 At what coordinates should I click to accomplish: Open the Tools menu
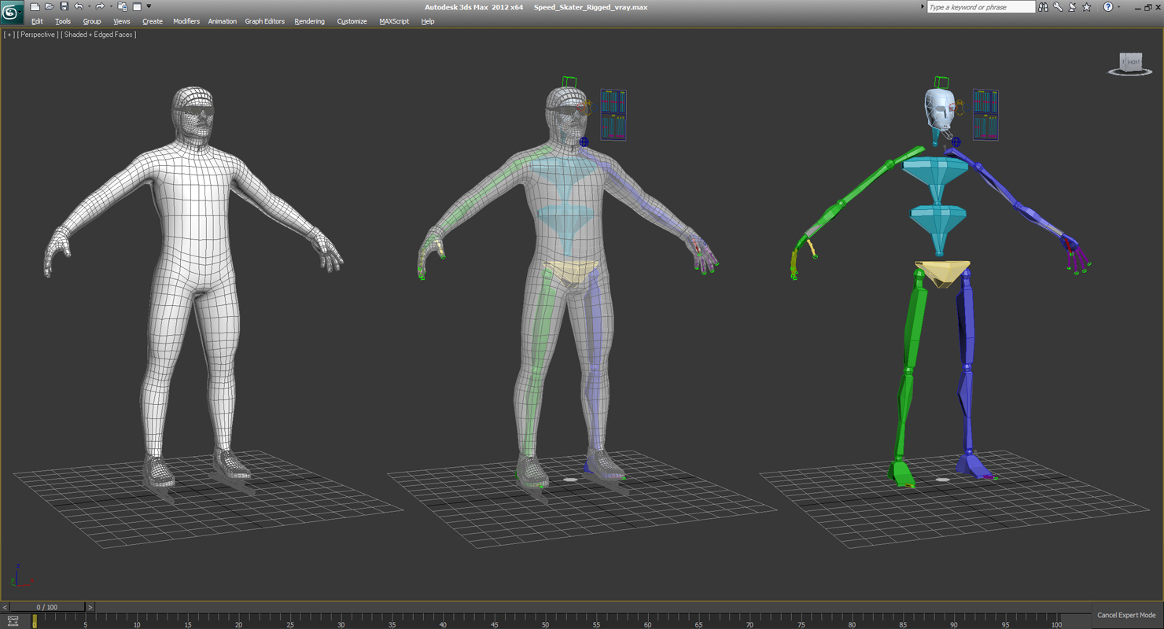pos(63,21)
